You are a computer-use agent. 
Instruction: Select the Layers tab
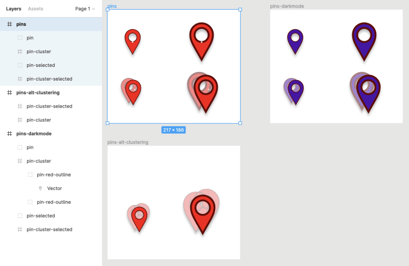[14, 9]
